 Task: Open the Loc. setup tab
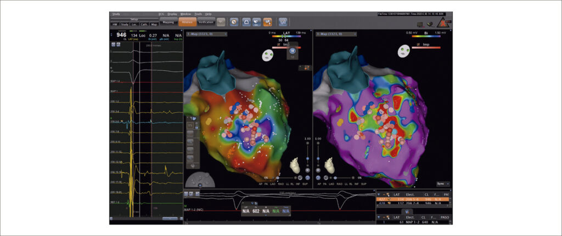134,24
